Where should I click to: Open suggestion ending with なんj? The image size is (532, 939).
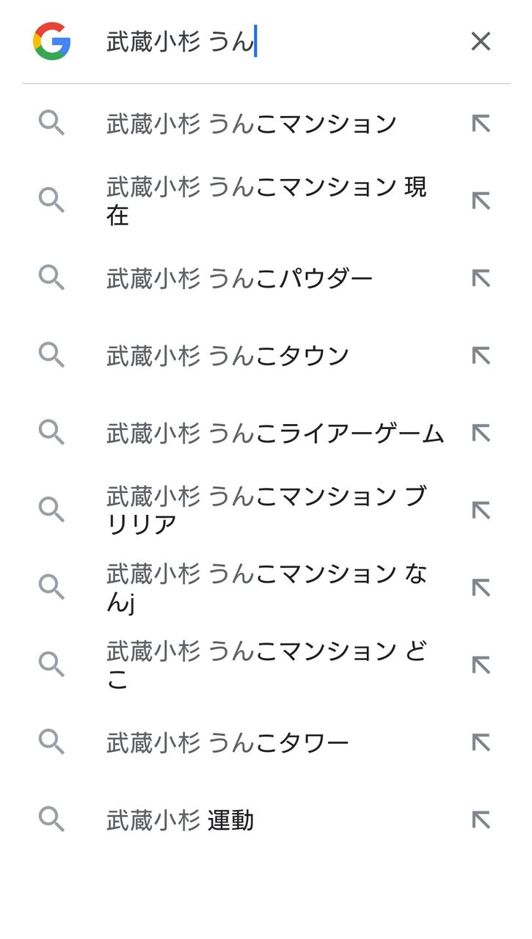266,588
